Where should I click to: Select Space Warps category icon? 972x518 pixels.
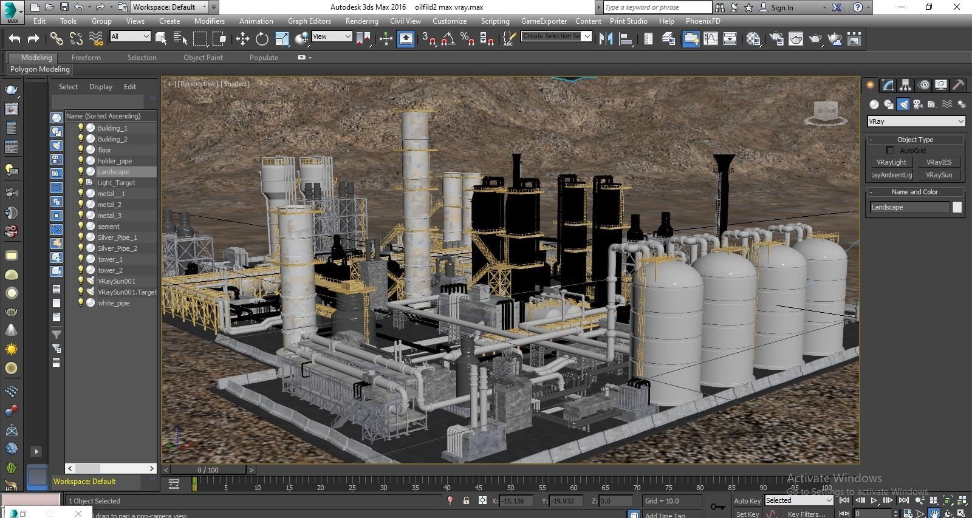[947, 104]
